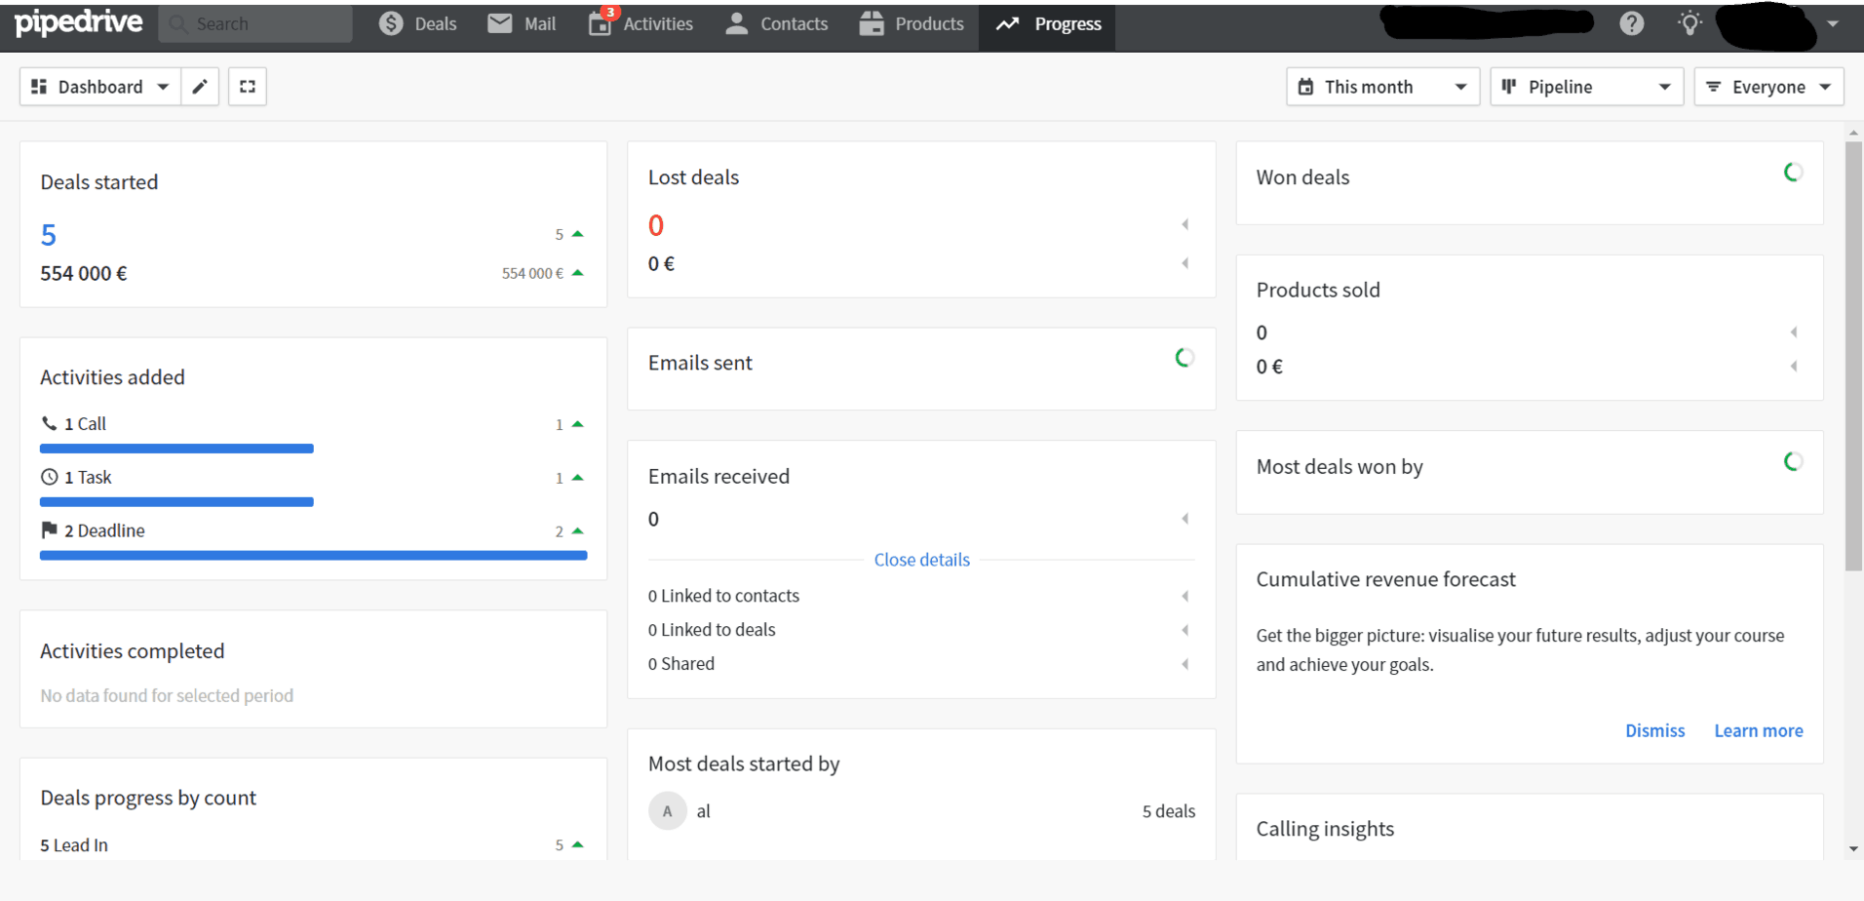Open the Everyone user filter dropdown
This screenshot has height=901, width=1864.
[x=1768, y=87]
